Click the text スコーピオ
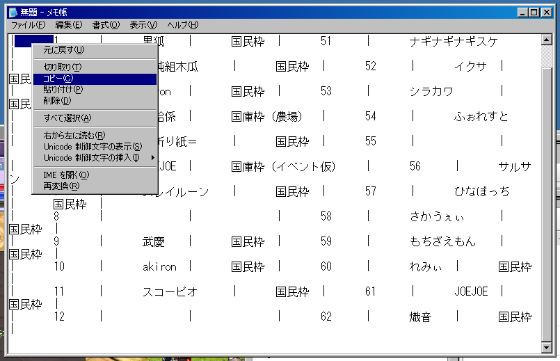This screenshot has width=560, height=361. 170,291
